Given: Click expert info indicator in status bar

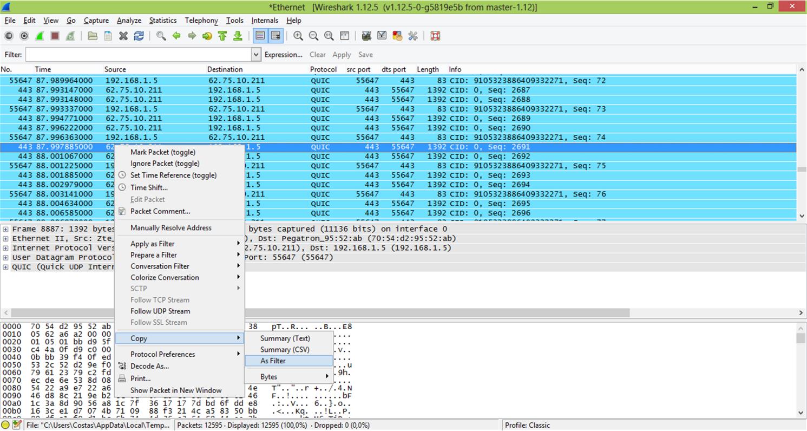Looking at the screenshot, I should [x=5, y=425].
